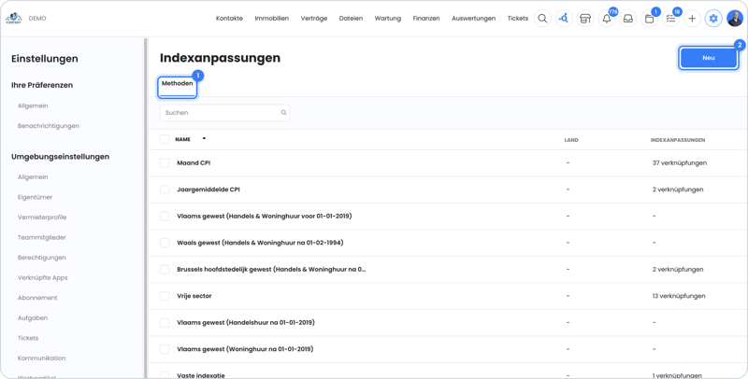Image resolution: width=748 pixels, height=379 pixels.
Task: Click 2 verknüpfungen for Jaargemiddelde CPI
Action: pyautogui.click(x=678, y=189)
